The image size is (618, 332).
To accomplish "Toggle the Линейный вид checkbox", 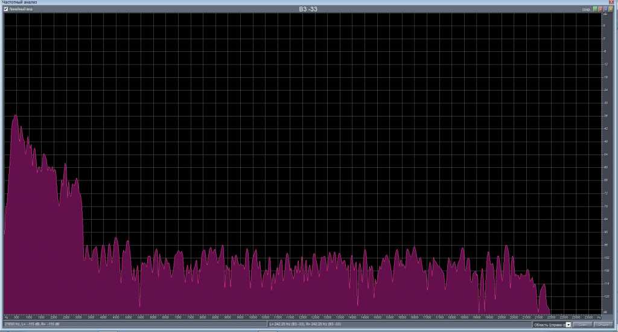I will (x=6, y=8).
